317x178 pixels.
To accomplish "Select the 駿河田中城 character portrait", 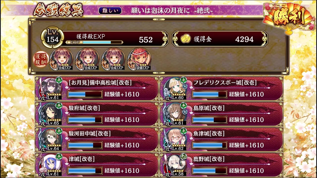I will click(50, 139).
